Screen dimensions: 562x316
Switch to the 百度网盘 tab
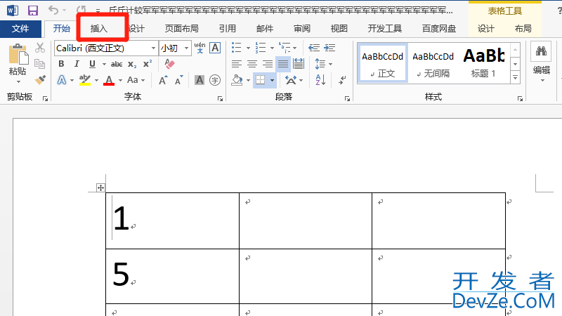[439, 29]
